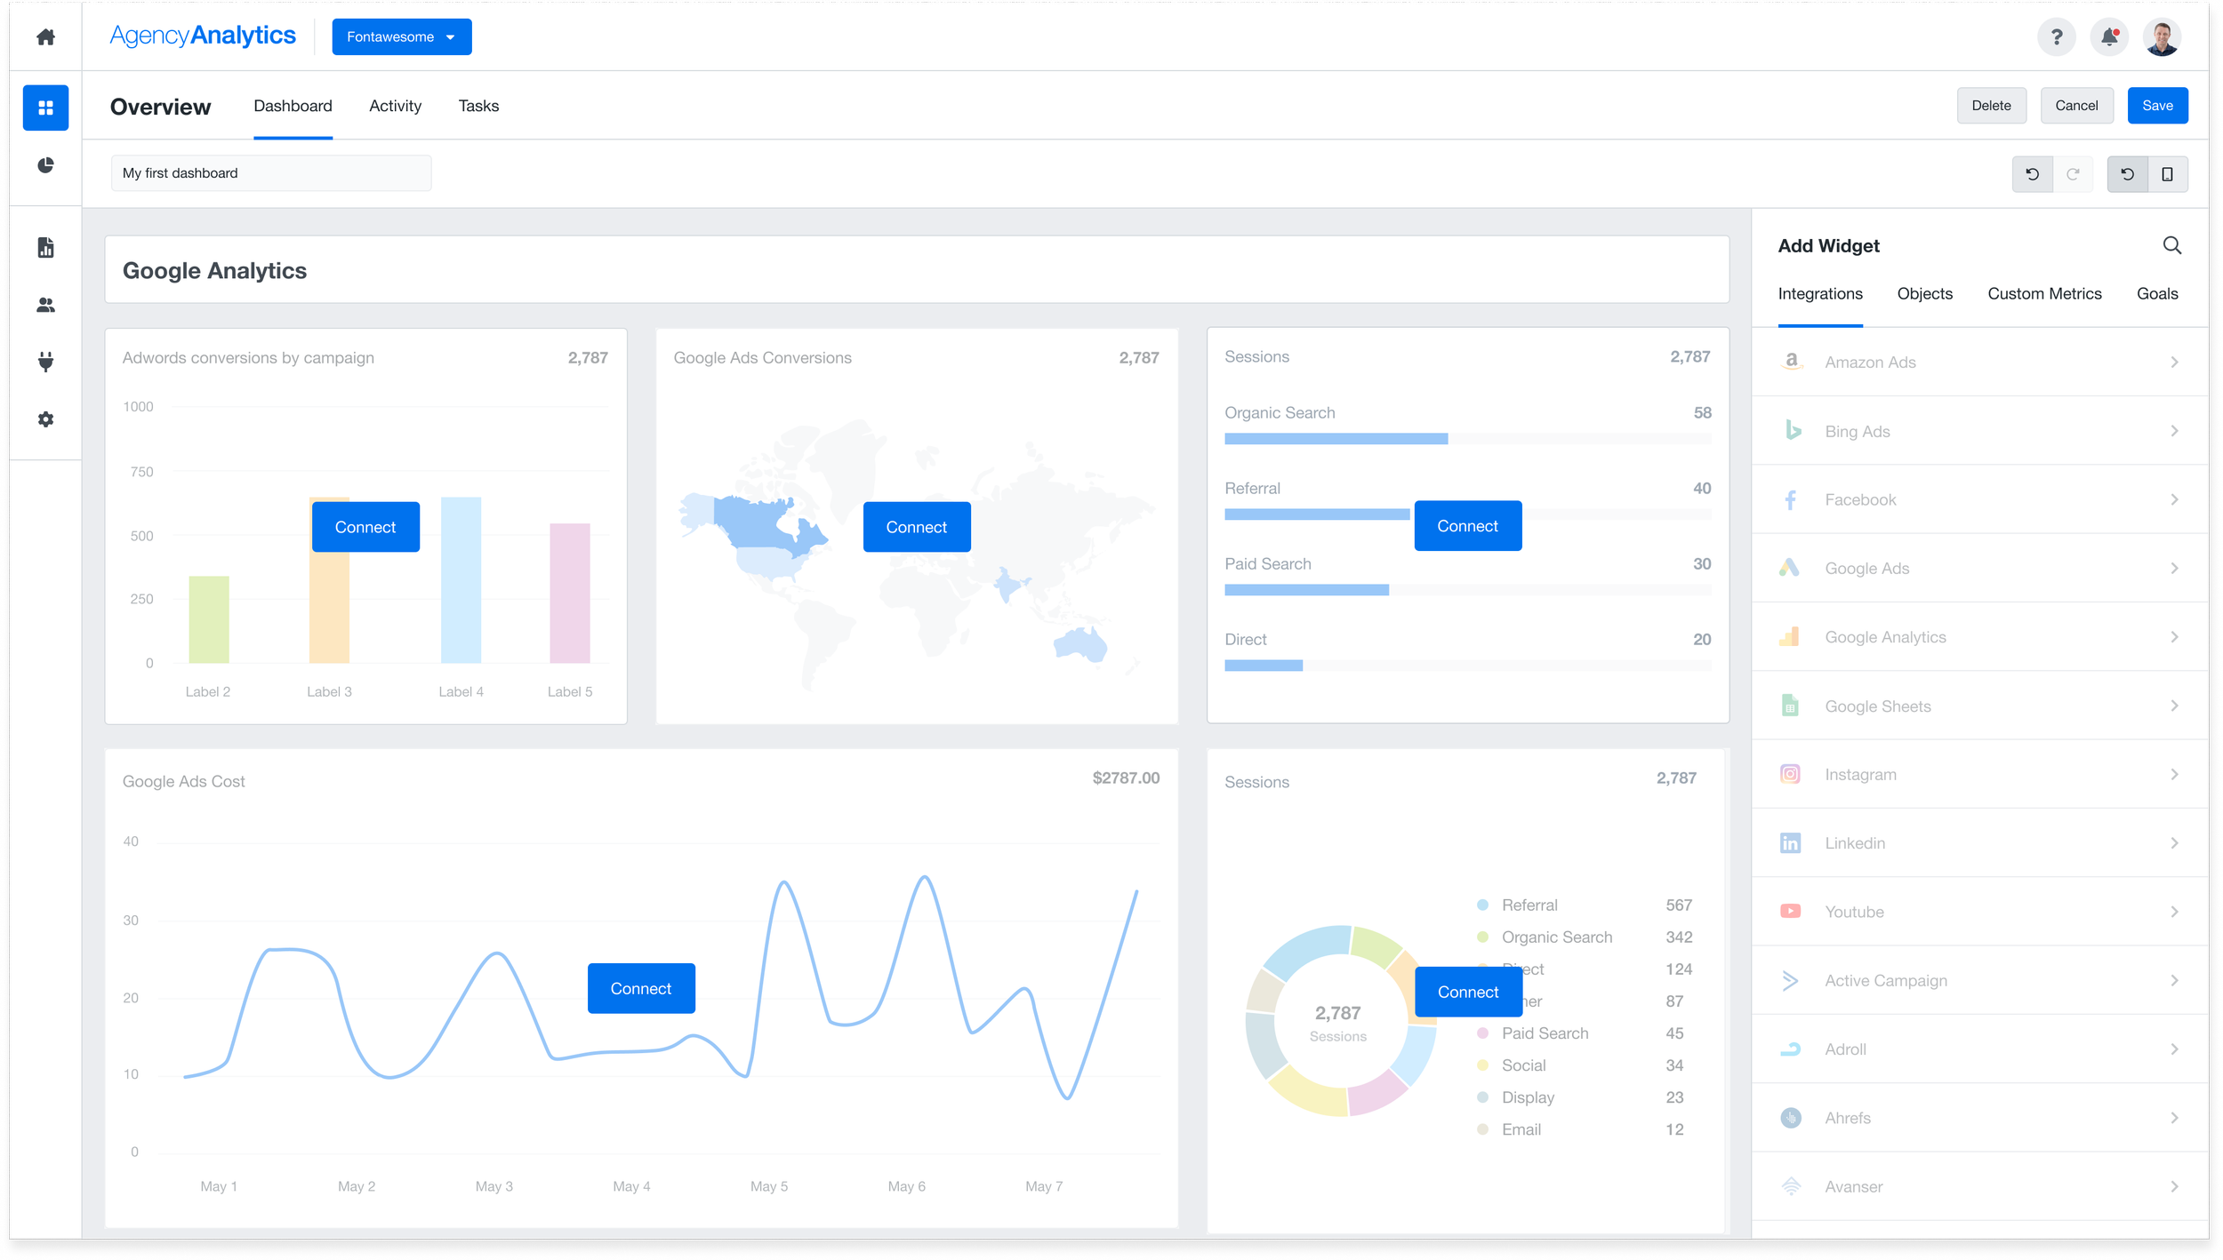Screen dimensions: 2223x1260
Task: Click the Display legend entry
Action: [x=1528, y=1097]
